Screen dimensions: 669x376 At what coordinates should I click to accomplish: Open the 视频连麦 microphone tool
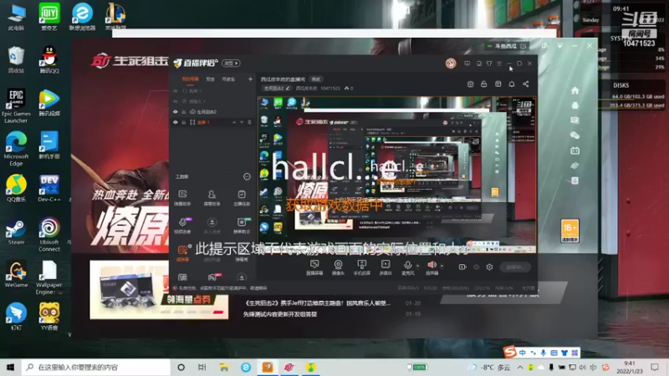[x=182, y=226]
